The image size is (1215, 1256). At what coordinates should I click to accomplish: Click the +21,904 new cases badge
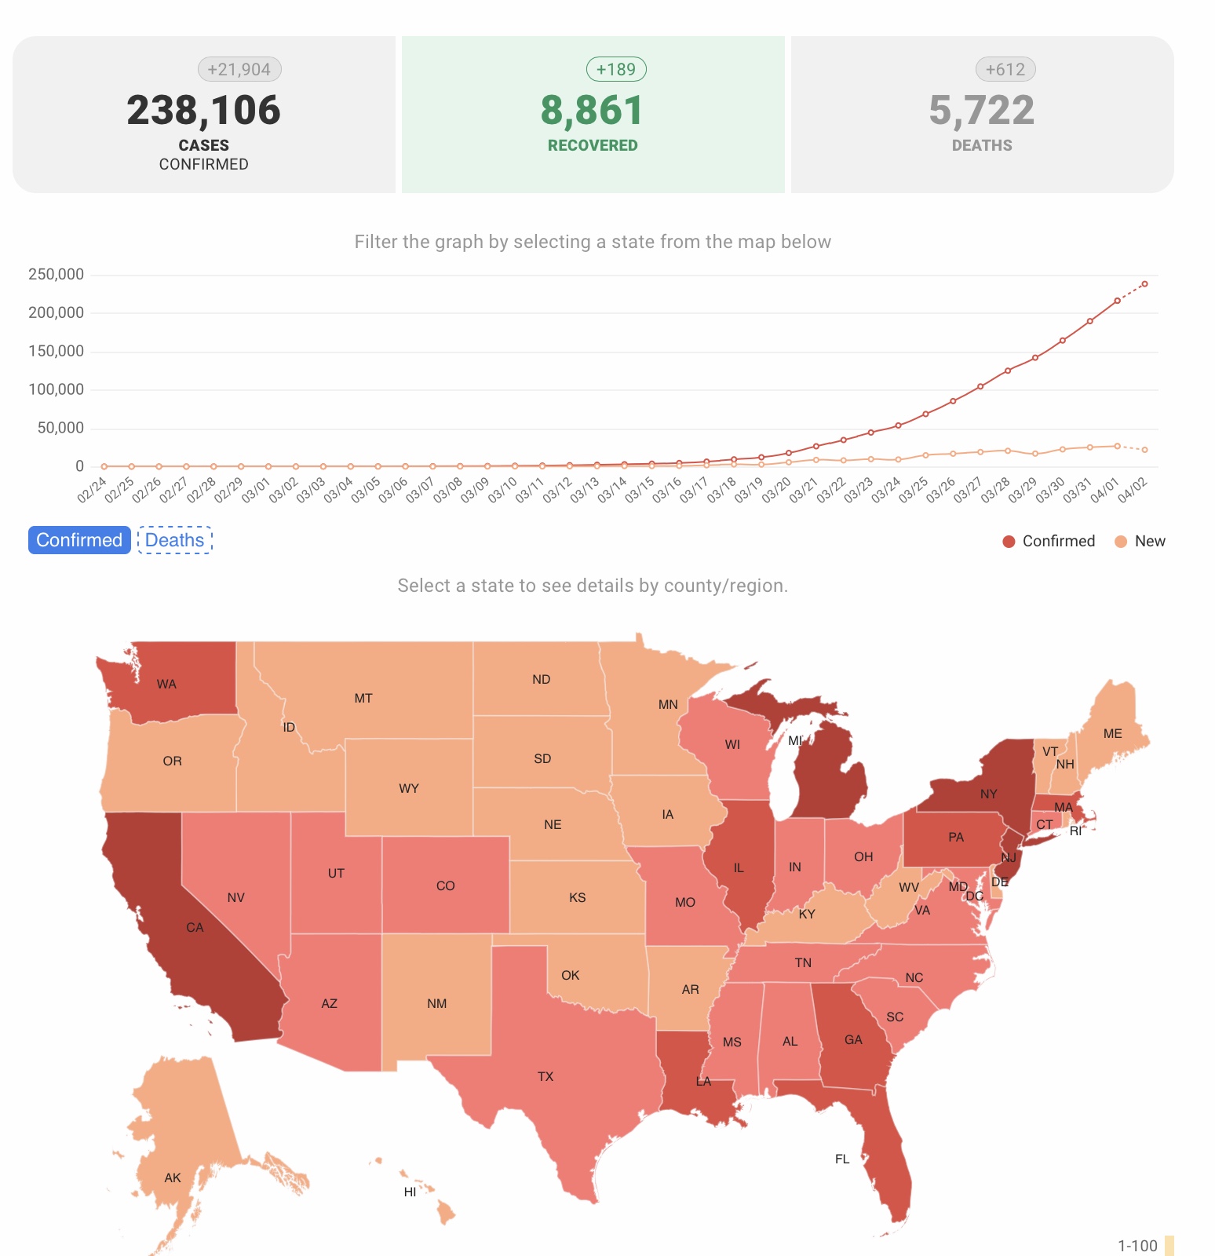coord(239,69)
